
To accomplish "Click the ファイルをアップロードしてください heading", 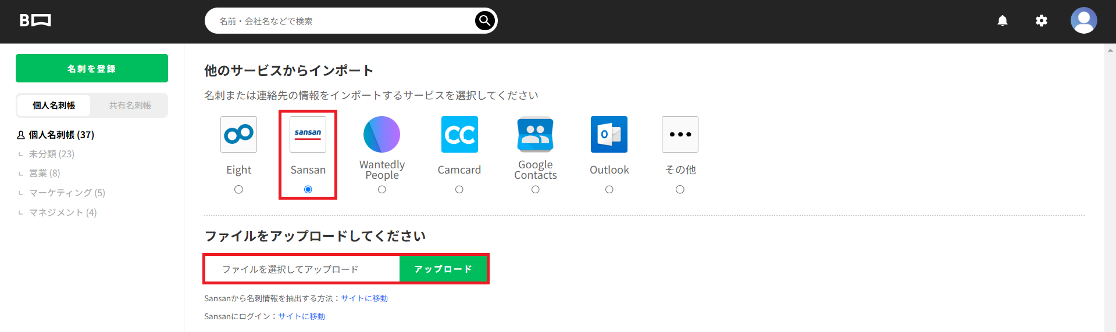I will (315, 236).
